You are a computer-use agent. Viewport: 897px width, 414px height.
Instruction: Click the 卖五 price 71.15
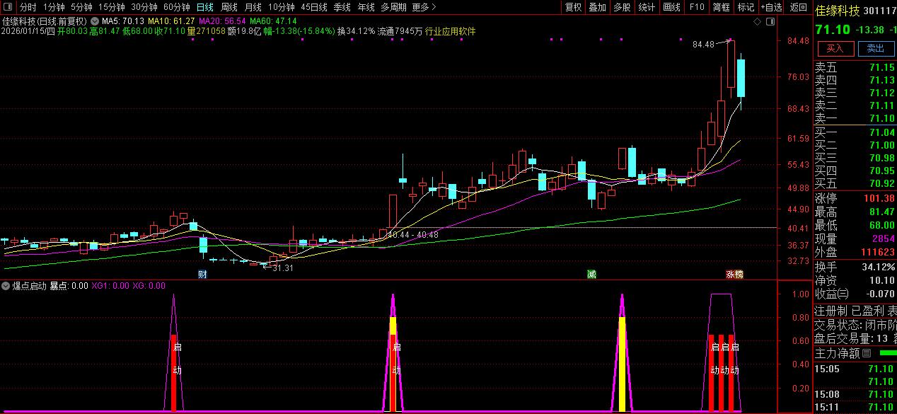(882, 68)
